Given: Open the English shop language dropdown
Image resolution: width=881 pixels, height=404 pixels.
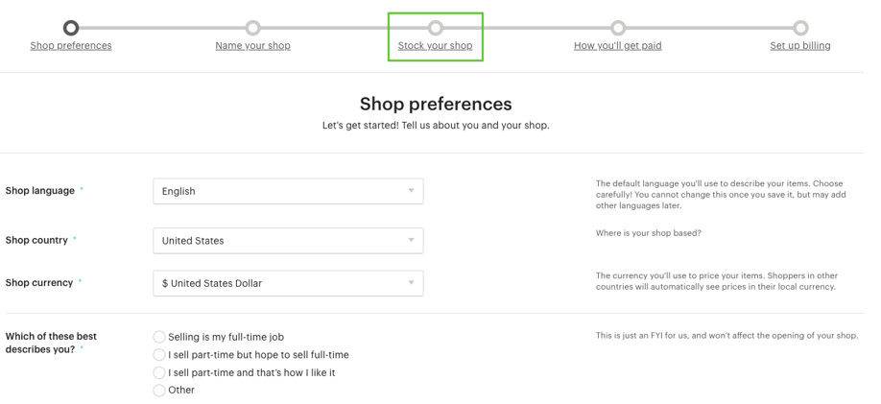Looking at the screenshot, I should [288, 191].
